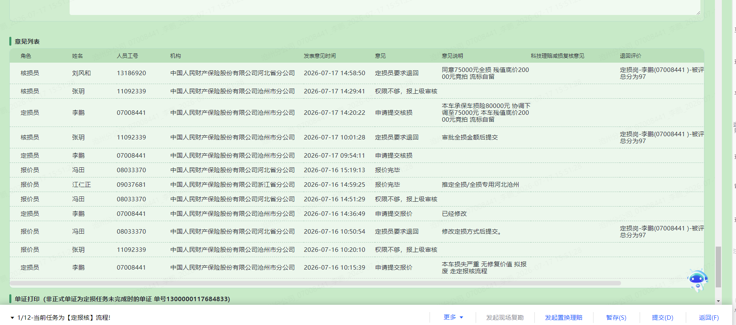Select the 退回评价 column header
The height and width of the screenshot is (325, 736).
coord(630,56)
